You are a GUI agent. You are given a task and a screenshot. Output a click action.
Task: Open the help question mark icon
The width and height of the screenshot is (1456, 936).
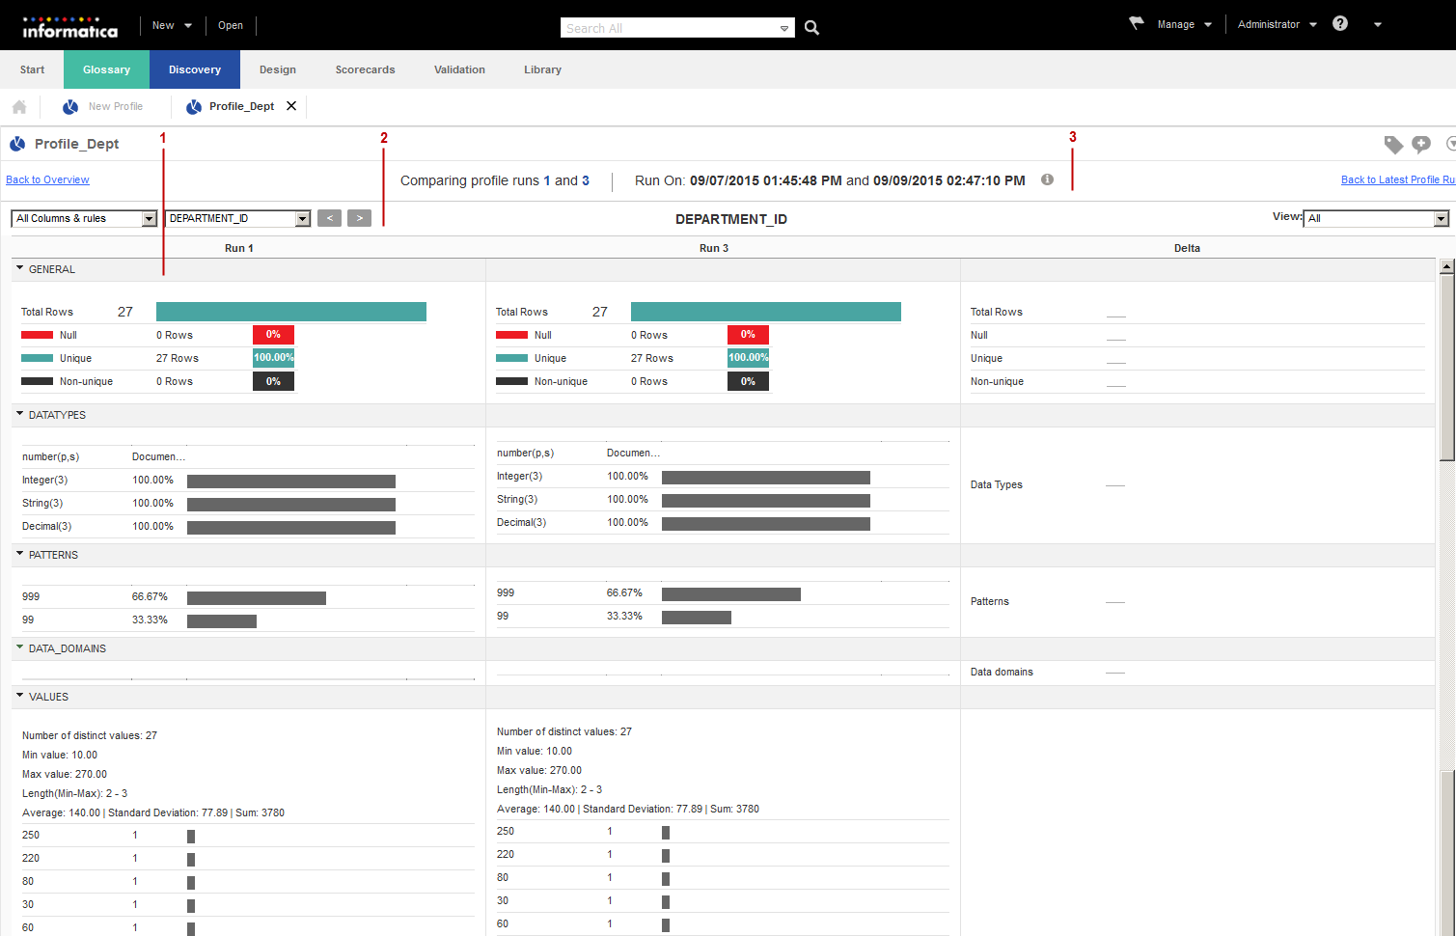click(1340, 24)
